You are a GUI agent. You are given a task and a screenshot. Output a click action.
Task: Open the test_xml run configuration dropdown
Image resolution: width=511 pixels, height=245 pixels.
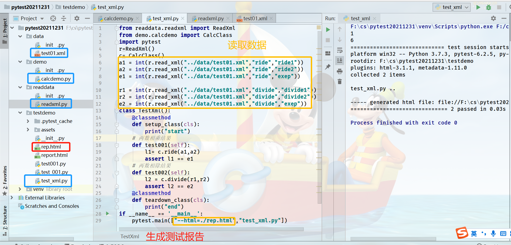(452, 7)
